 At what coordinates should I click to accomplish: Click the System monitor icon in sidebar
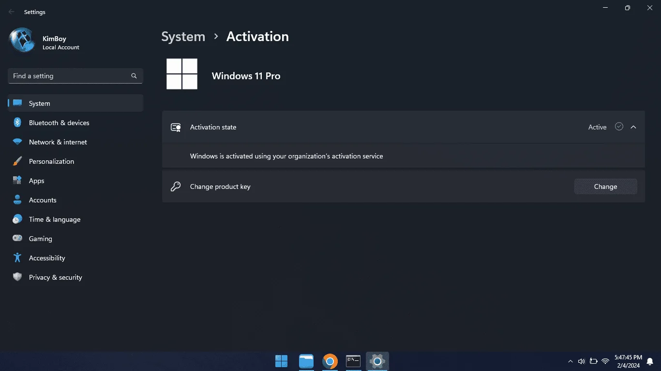click(17, 103)
